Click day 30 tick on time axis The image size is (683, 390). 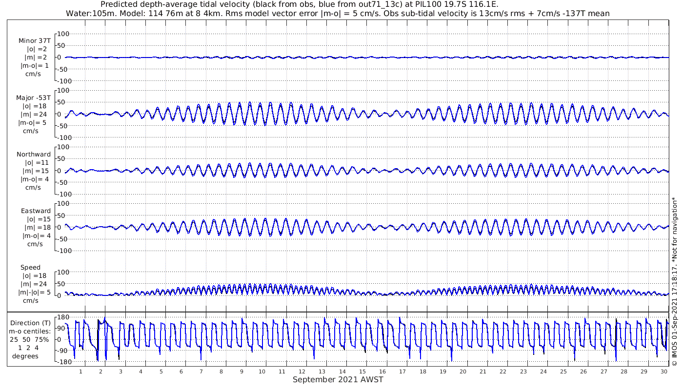(664, 371)
